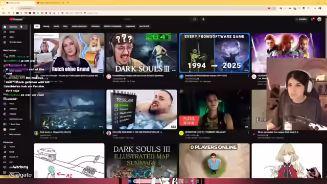Expand the Mein YouTube section chevron

pos(18,51)
